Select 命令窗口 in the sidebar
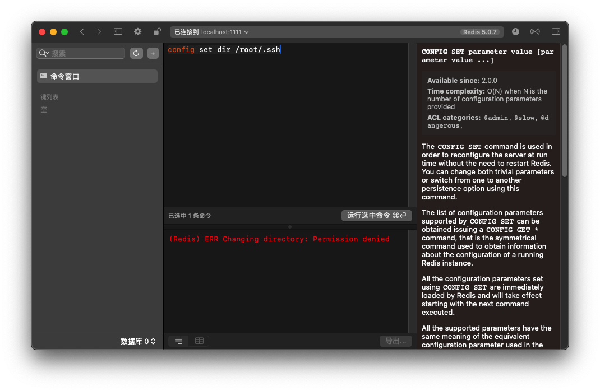The height and width of the screenshot is (391, 600). [x=97, y=76]
